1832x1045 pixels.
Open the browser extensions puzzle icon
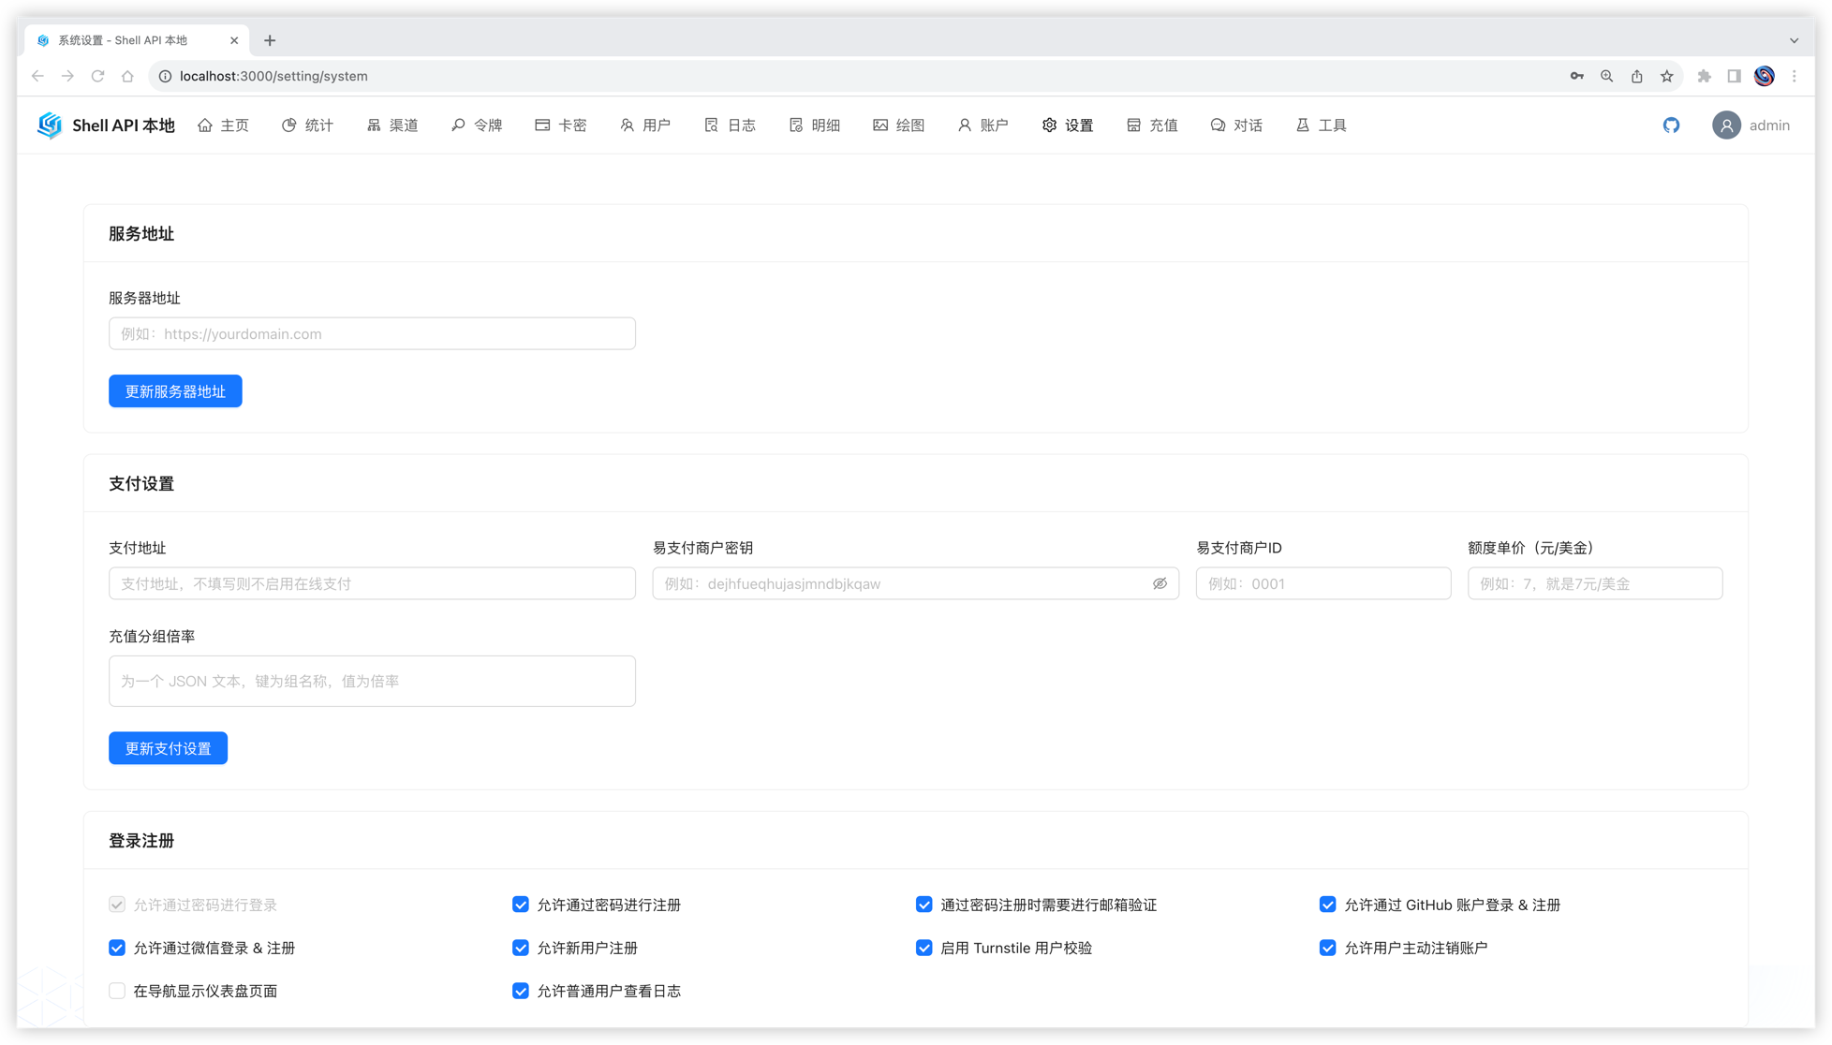tap(1704, 76)
